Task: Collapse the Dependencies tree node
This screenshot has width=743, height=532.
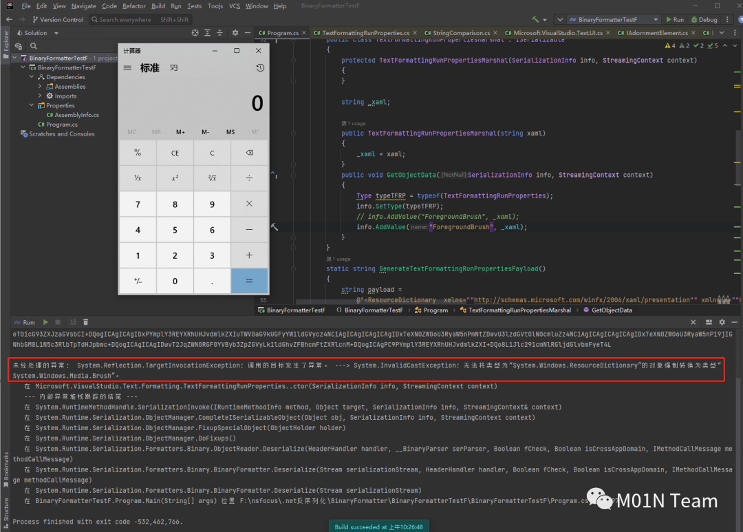Action: [x=32, y=77]
